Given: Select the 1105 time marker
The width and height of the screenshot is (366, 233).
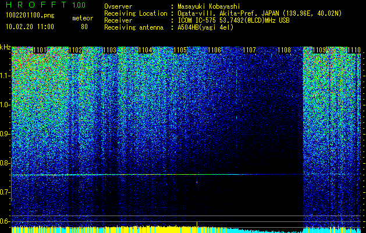Looking at the screenshot, I should (x=180, y=50).
